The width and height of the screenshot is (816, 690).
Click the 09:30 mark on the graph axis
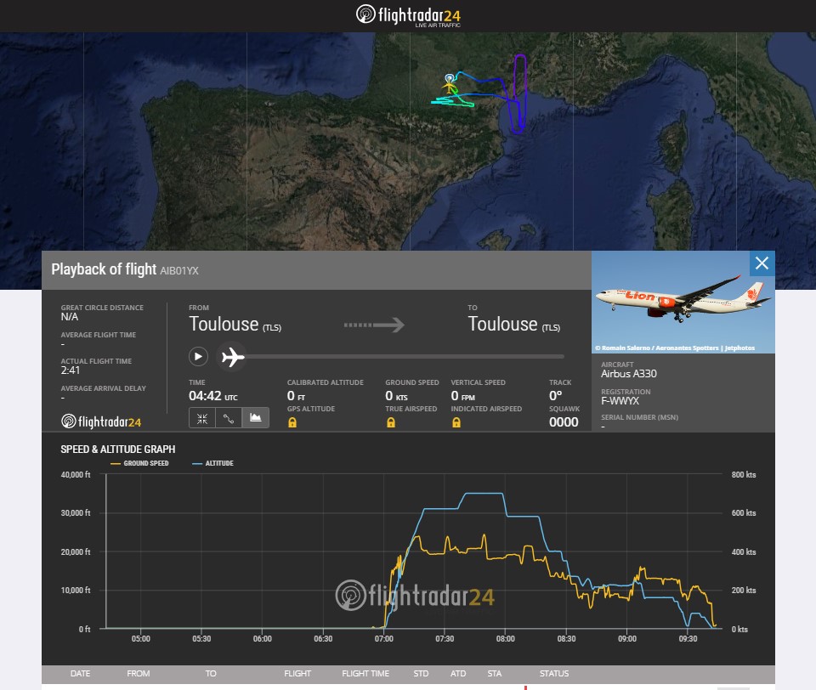point(688,638)
